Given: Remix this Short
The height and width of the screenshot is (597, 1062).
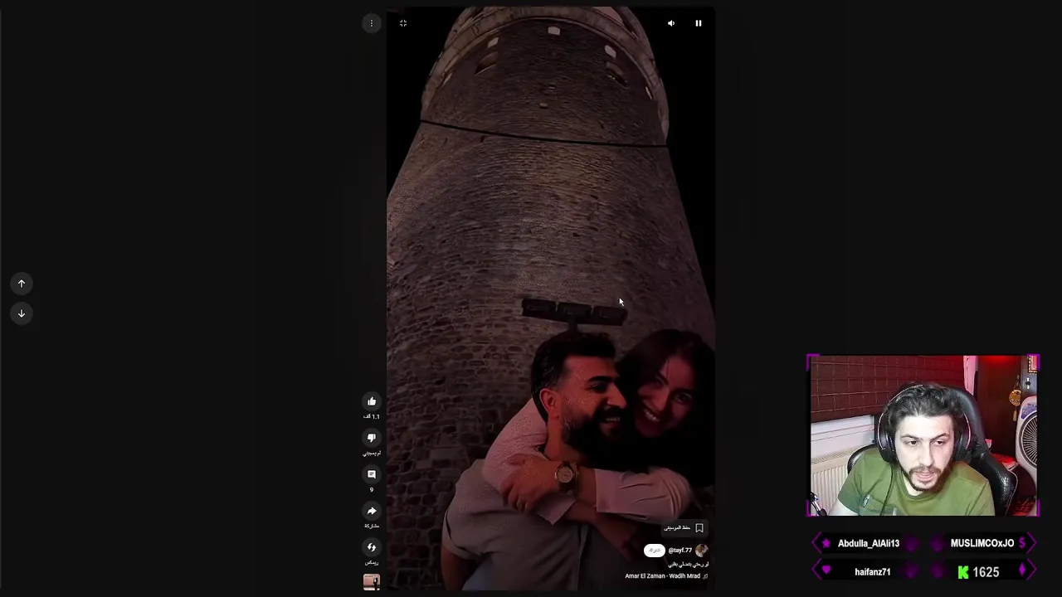Looking at the screenshot, I should point(372,547).
